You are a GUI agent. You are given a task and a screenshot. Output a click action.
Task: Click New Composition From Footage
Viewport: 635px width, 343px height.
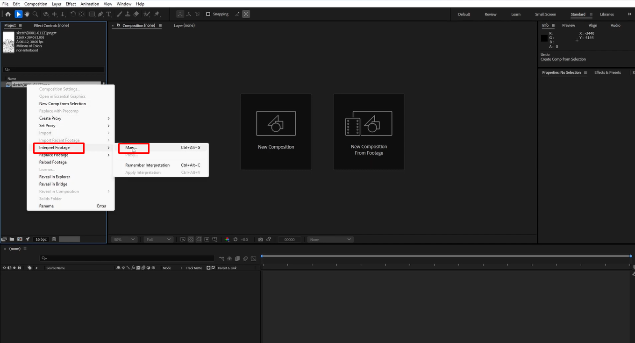[x=369, y=132]
